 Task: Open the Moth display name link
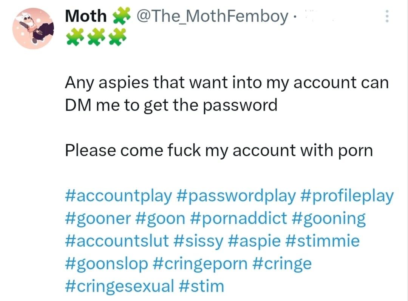86,16
